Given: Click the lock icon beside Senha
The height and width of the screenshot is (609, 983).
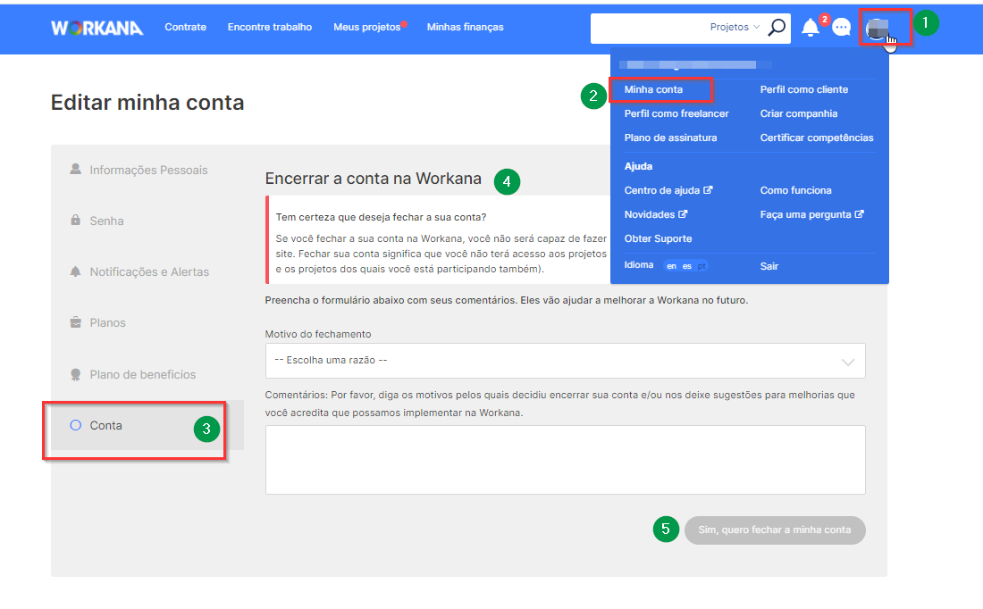Looking at the screenshot, I should pyautogui.click(x=75, y=220).
